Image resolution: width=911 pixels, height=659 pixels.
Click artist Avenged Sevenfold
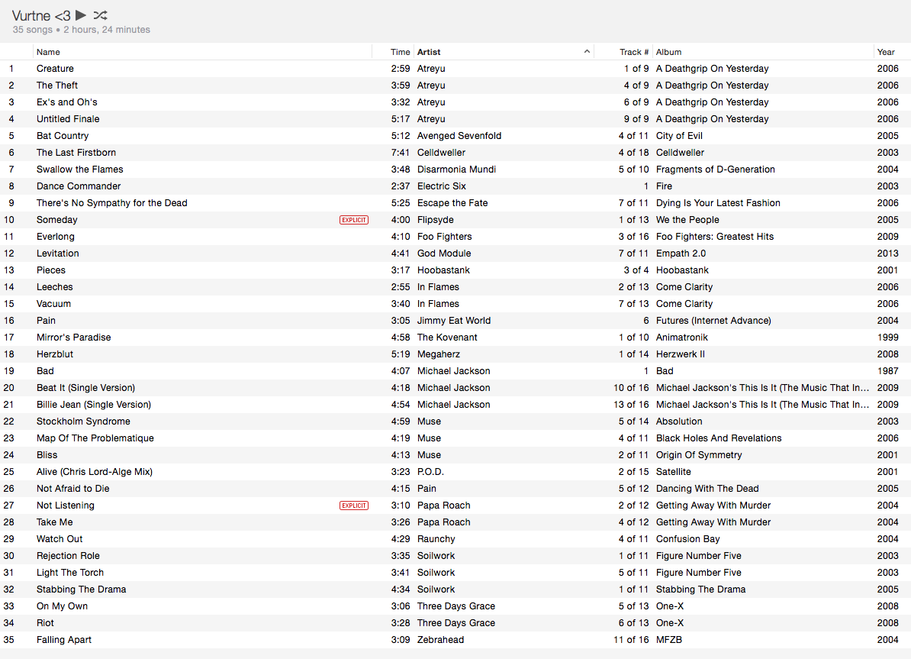tap(459, 136)
